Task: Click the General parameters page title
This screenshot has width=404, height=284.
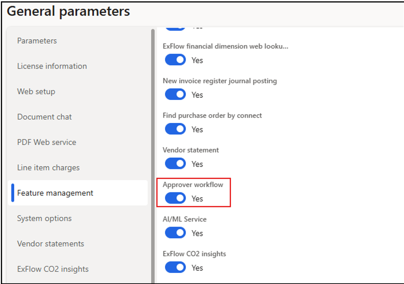Action: [x=69, y=12]
